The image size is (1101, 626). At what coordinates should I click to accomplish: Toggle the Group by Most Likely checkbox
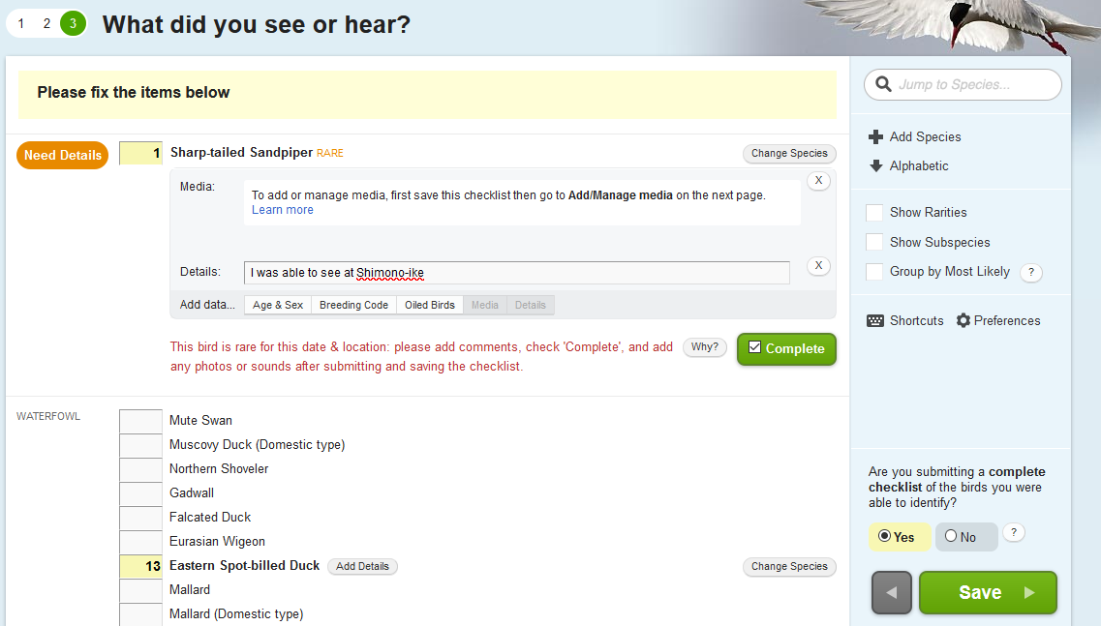coord(874,272)
